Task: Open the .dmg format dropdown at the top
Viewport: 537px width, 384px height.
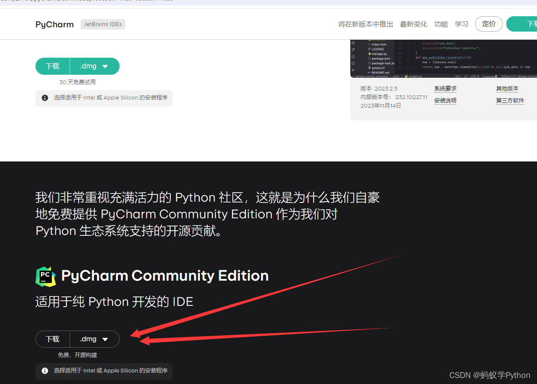Action: [94, 66]
